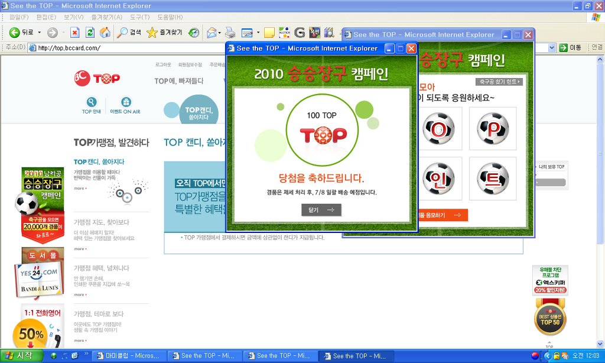Click the page scrollbar up arrow
Screen dimensions: 605x363
[x=600, y=60]
